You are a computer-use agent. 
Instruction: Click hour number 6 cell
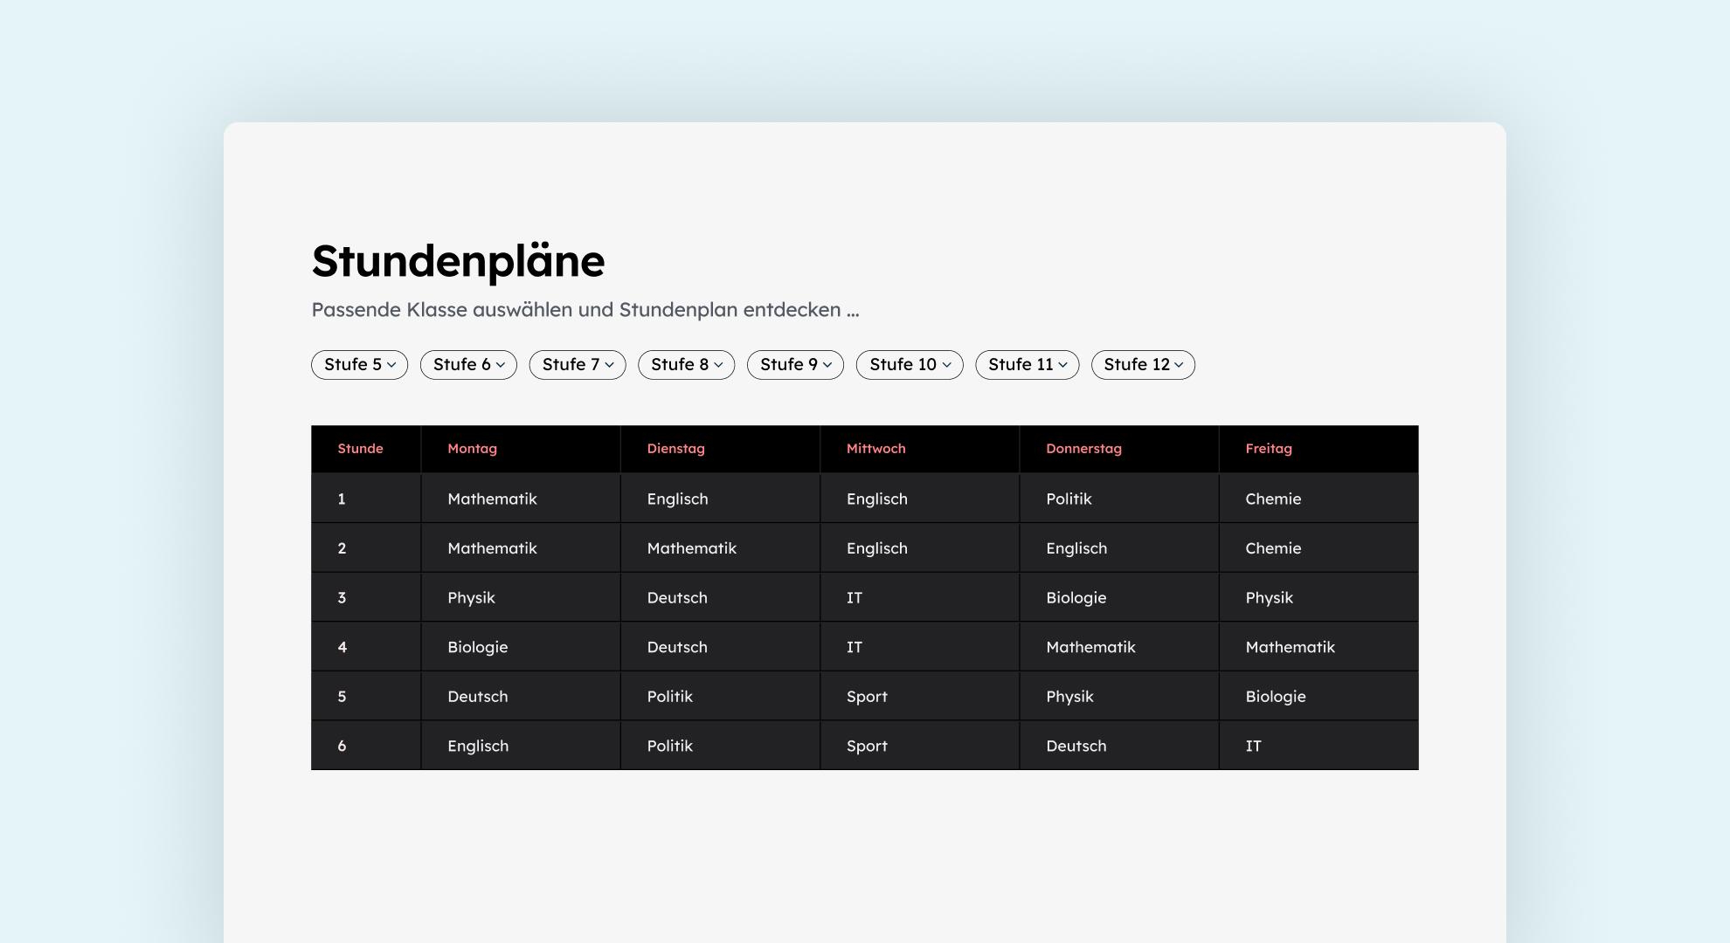click(366, 746)
